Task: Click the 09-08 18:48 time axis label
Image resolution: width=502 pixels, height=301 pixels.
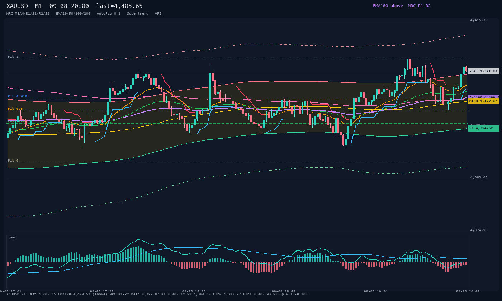Action: pyautogui.click(x=284, y=291)
